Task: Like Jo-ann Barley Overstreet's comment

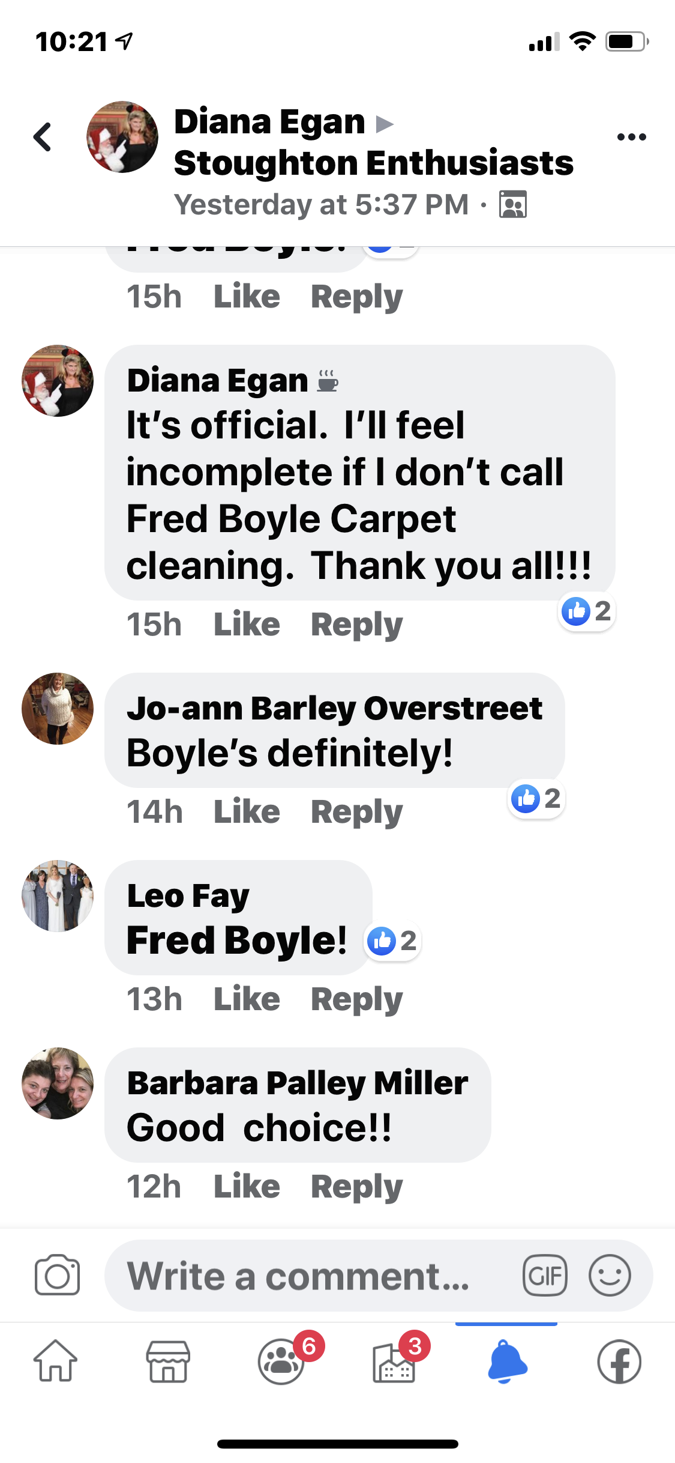Action: coord(247,812)
